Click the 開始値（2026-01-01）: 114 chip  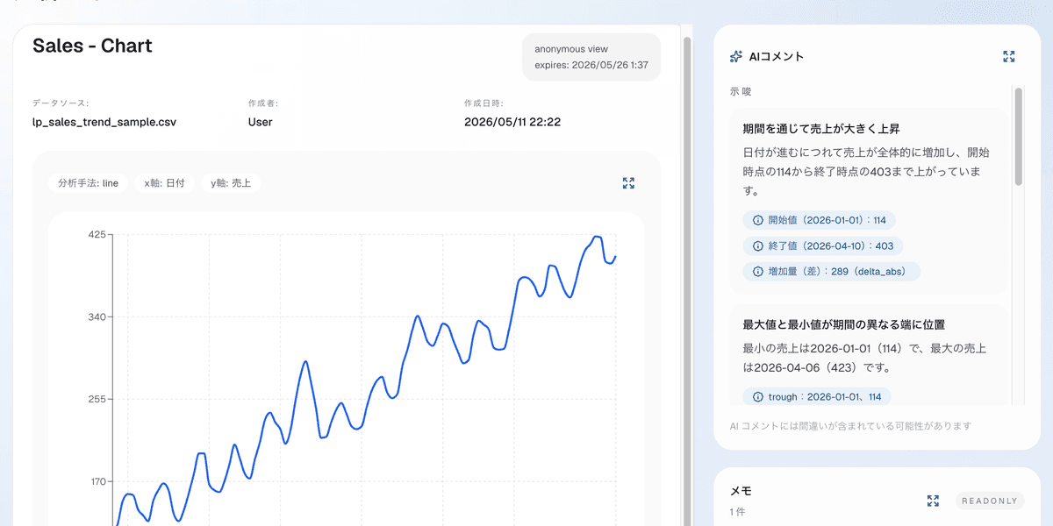pyautogui.click(x=819, y=220)
